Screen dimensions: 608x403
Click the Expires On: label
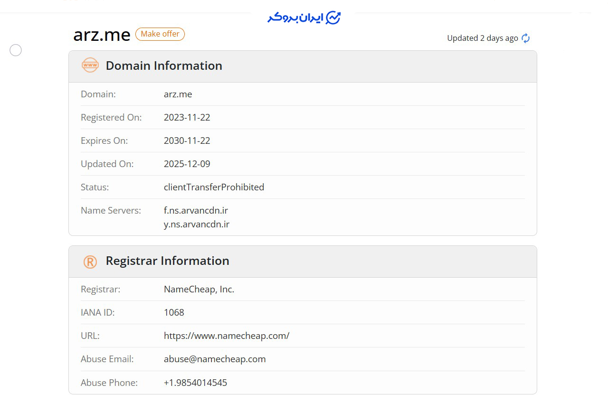pos(104,141)
